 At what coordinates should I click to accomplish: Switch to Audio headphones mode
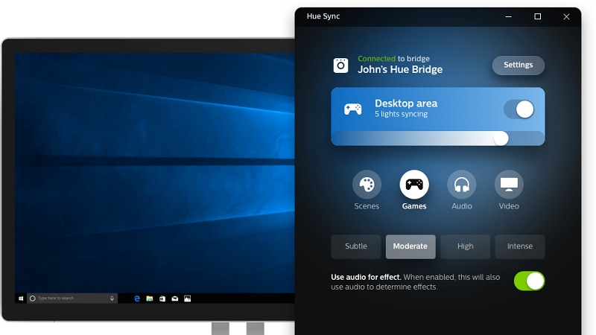(x=462, y=185)
